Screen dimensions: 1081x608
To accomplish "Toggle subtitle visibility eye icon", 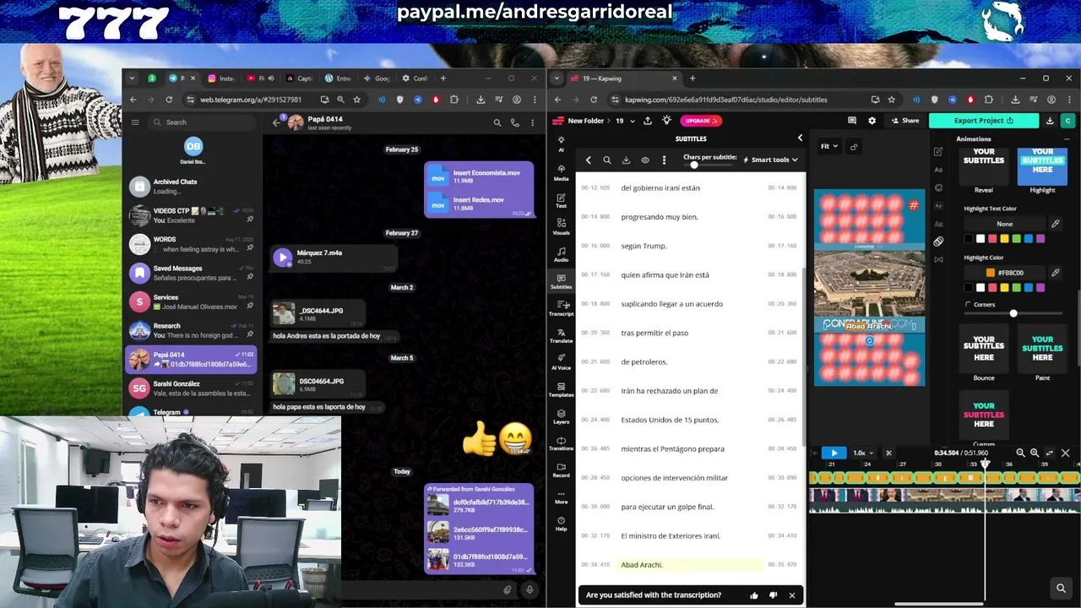I will (x=645, y=160).
